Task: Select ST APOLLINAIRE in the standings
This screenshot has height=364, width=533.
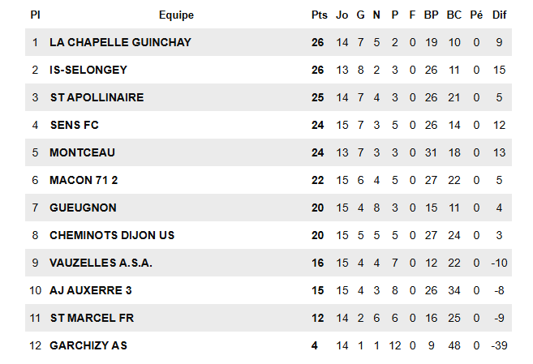Action: click(97, 97)
